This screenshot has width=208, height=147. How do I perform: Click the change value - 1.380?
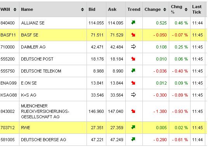click(x=160, y=111)
